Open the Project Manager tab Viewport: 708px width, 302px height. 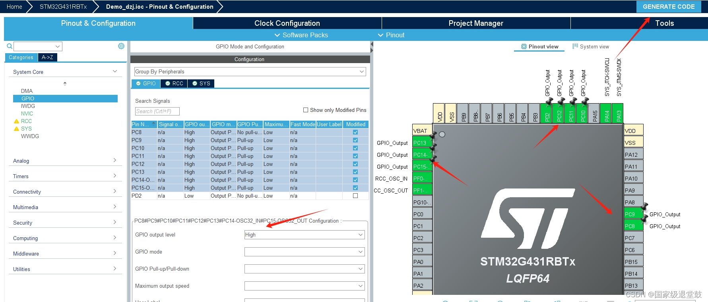[476, 23]
